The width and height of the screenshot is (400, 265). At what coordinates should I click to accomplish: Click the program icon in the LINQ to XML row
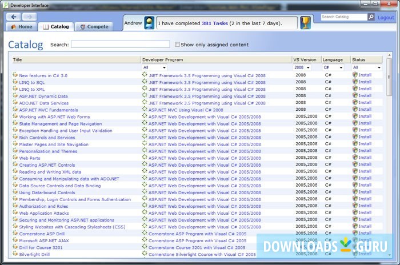[x=145, y=89]
